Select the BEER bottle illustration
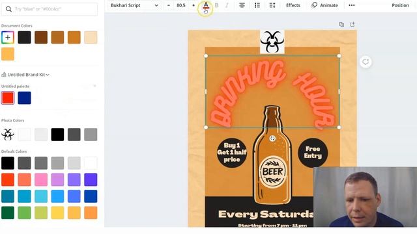 [x=272, y=155]
